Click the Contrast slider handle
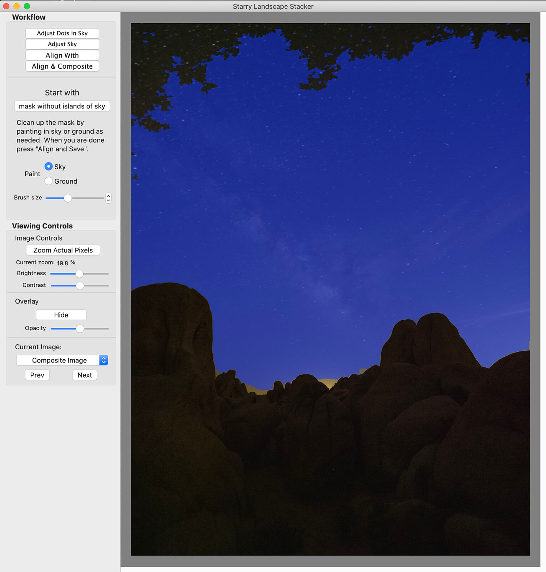The width and height of the screenshot is (546, 572). tap(80, 286)
